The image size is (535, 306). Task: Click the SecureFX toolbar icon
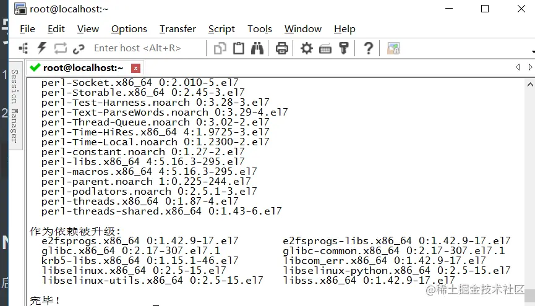393,48
